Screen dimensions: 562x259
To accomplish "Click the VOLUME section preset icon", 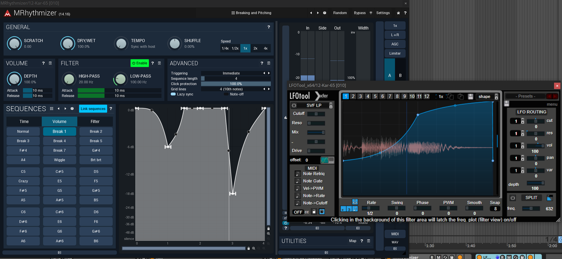I will tap(50, 63).
